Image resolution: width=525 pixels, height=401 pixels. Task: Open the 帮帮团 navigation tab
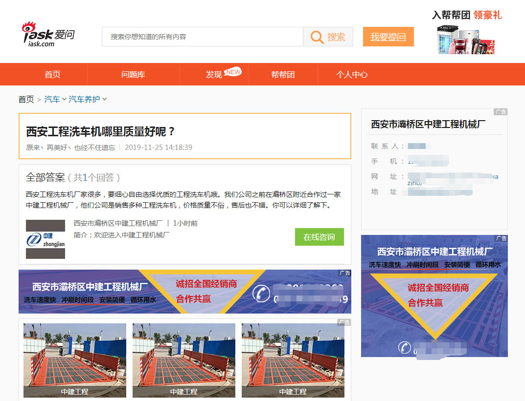coord(283,75)
